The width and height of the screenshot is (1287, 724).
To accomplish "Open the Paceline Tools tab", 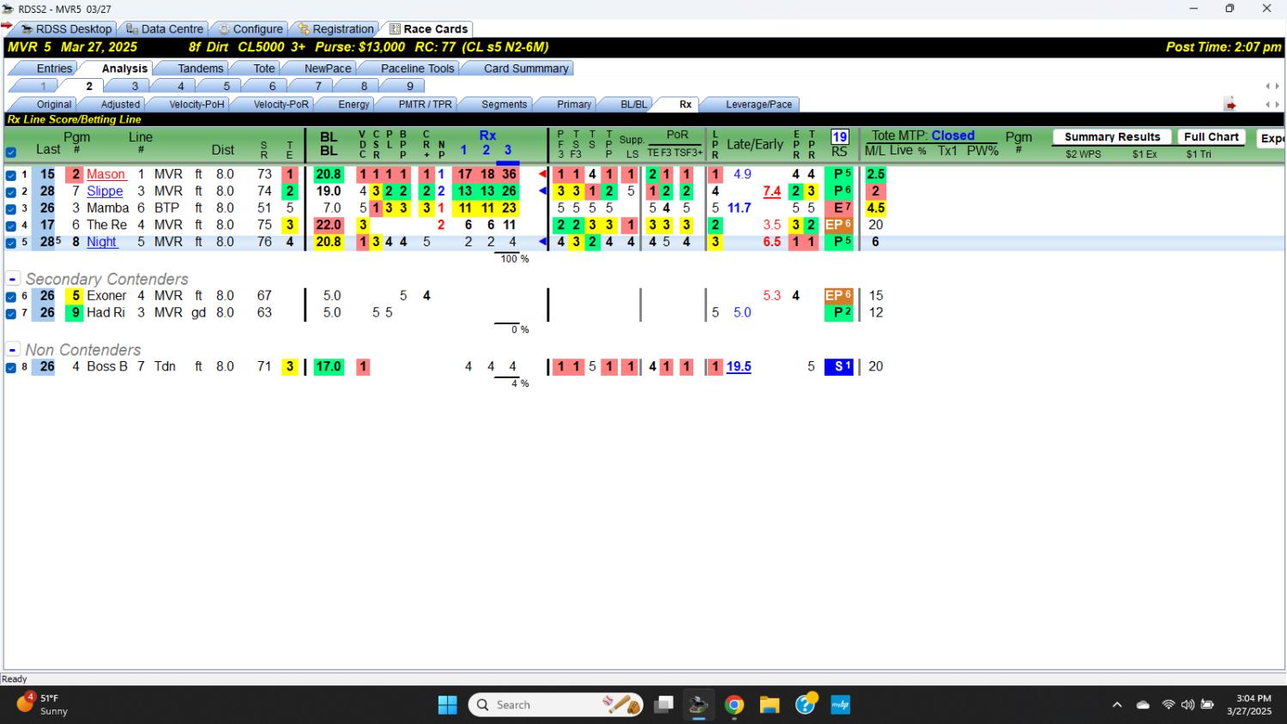I will 418,69.
